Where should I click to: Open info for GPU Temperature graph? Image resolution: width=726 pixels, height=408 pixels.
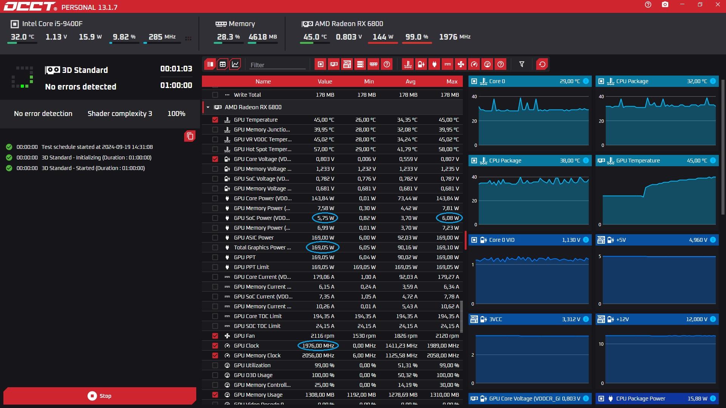713,161
